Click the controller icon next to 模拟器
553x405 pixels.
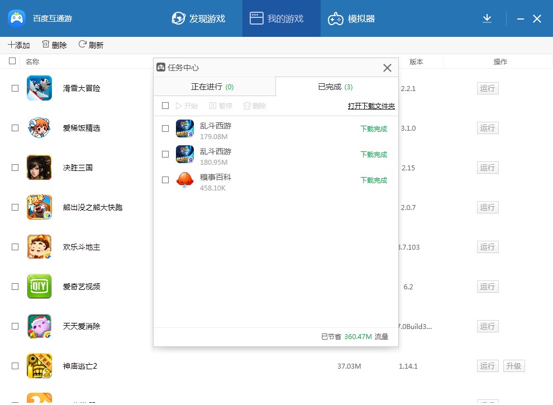pos(336,18)
